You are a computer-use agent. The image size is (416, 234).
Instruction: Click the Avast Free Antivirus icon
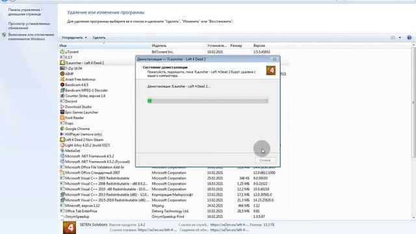pos(62,79)
